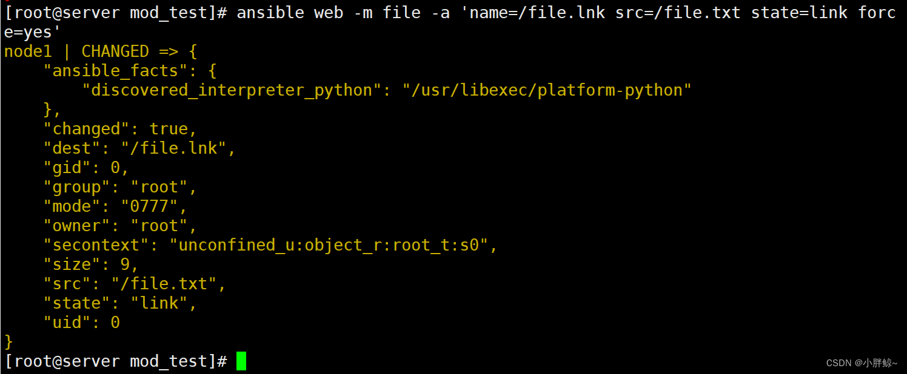Click the 'node1 | CHANGED' result line
This screenshot has width=907, height=374.
pyautogui.click(x=76, y=51)
